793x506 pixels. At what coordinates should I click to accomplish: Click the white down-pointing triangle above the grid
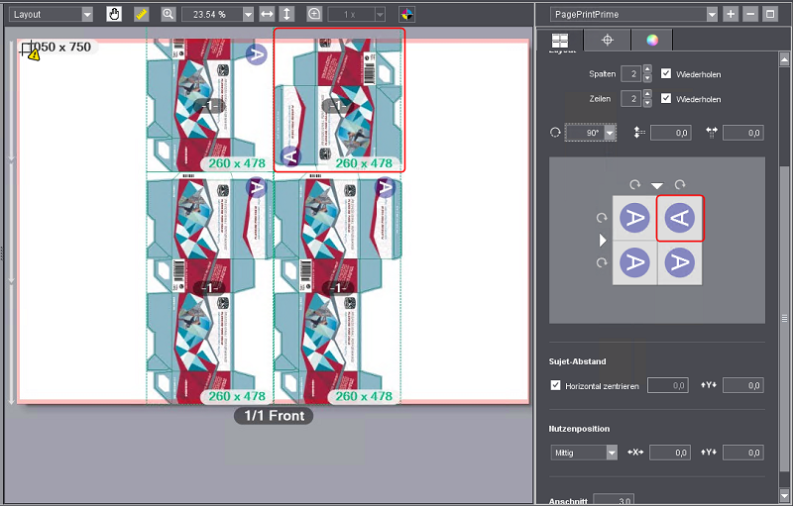pyautogui.click(x=657, y=186)
